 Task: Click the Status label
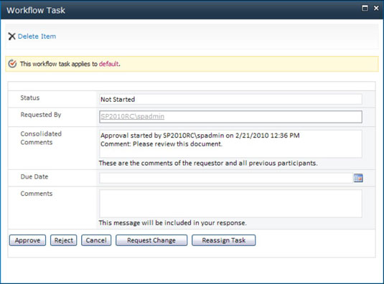click(30, 98)
